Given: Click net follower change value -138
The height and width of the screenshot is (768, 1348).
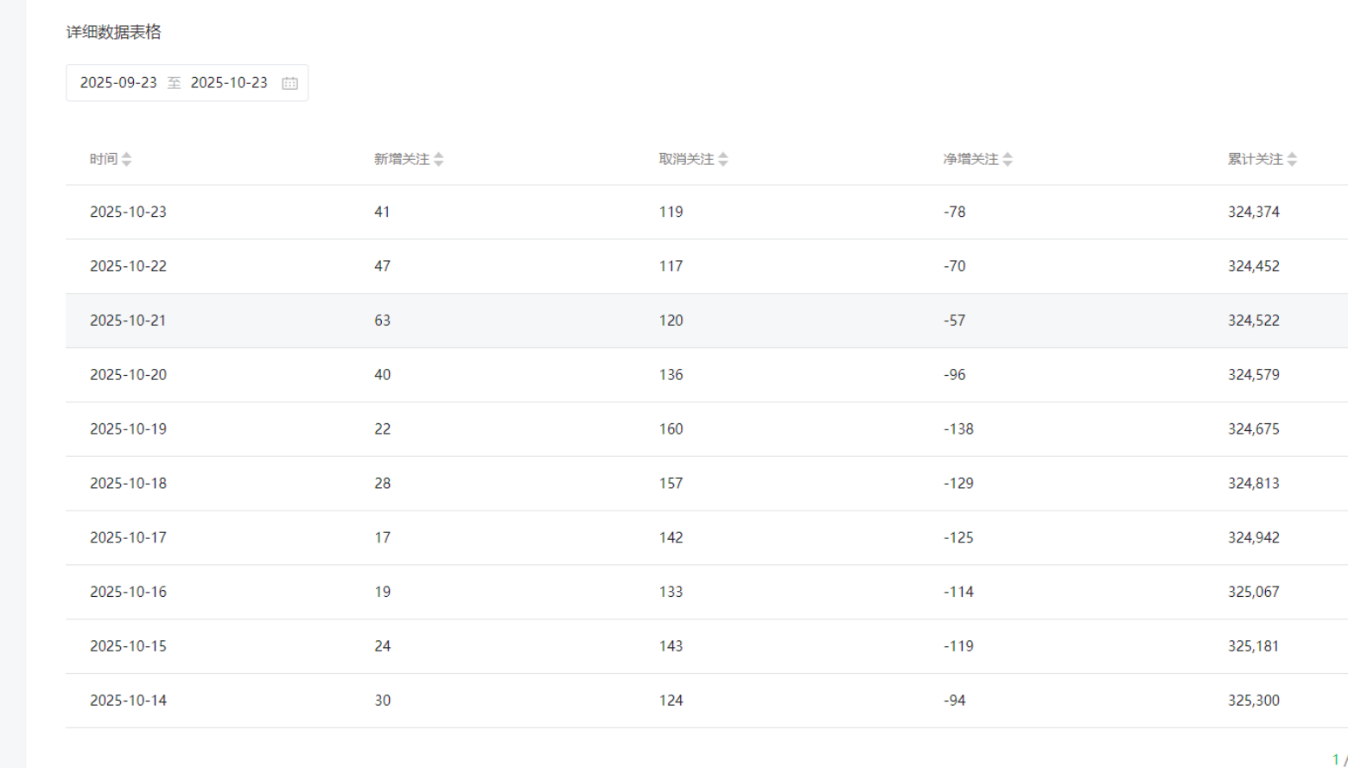Looking at the screenshot, I should click(x=958, y=429).
